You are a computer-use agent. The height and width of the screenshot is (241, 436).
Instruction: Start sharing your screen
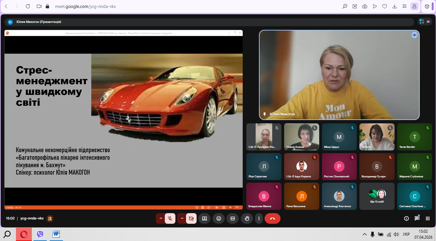pyautogui.click(x=204, y=218)
